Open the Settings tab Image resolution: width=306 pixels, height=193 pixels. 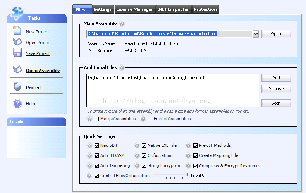tap(103, 9)
